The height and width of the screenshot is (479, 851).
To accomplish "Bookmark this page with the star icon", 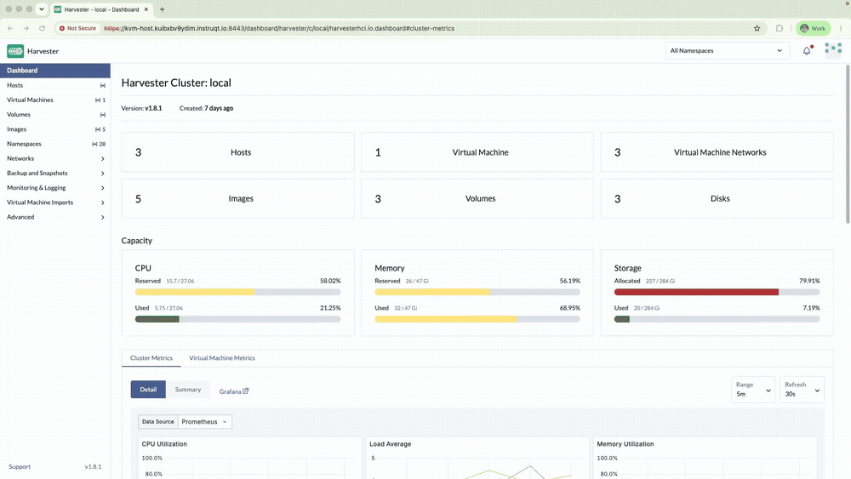I will point(757,28).
